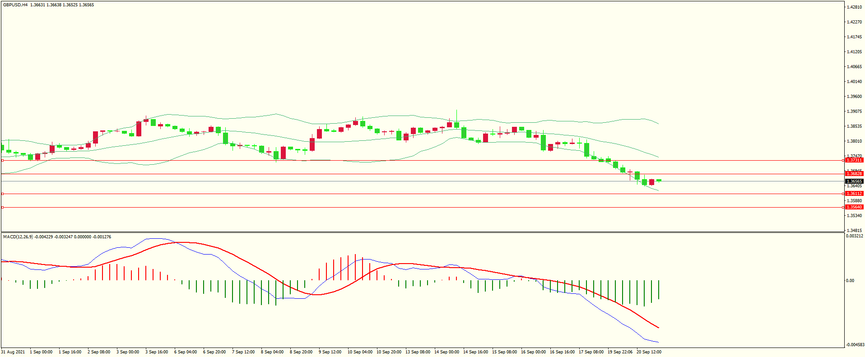The height and width of the screenshot is (357, 865).
Task: Click the left-edge handle of the 1.37311 line
Action: [2, 160]
